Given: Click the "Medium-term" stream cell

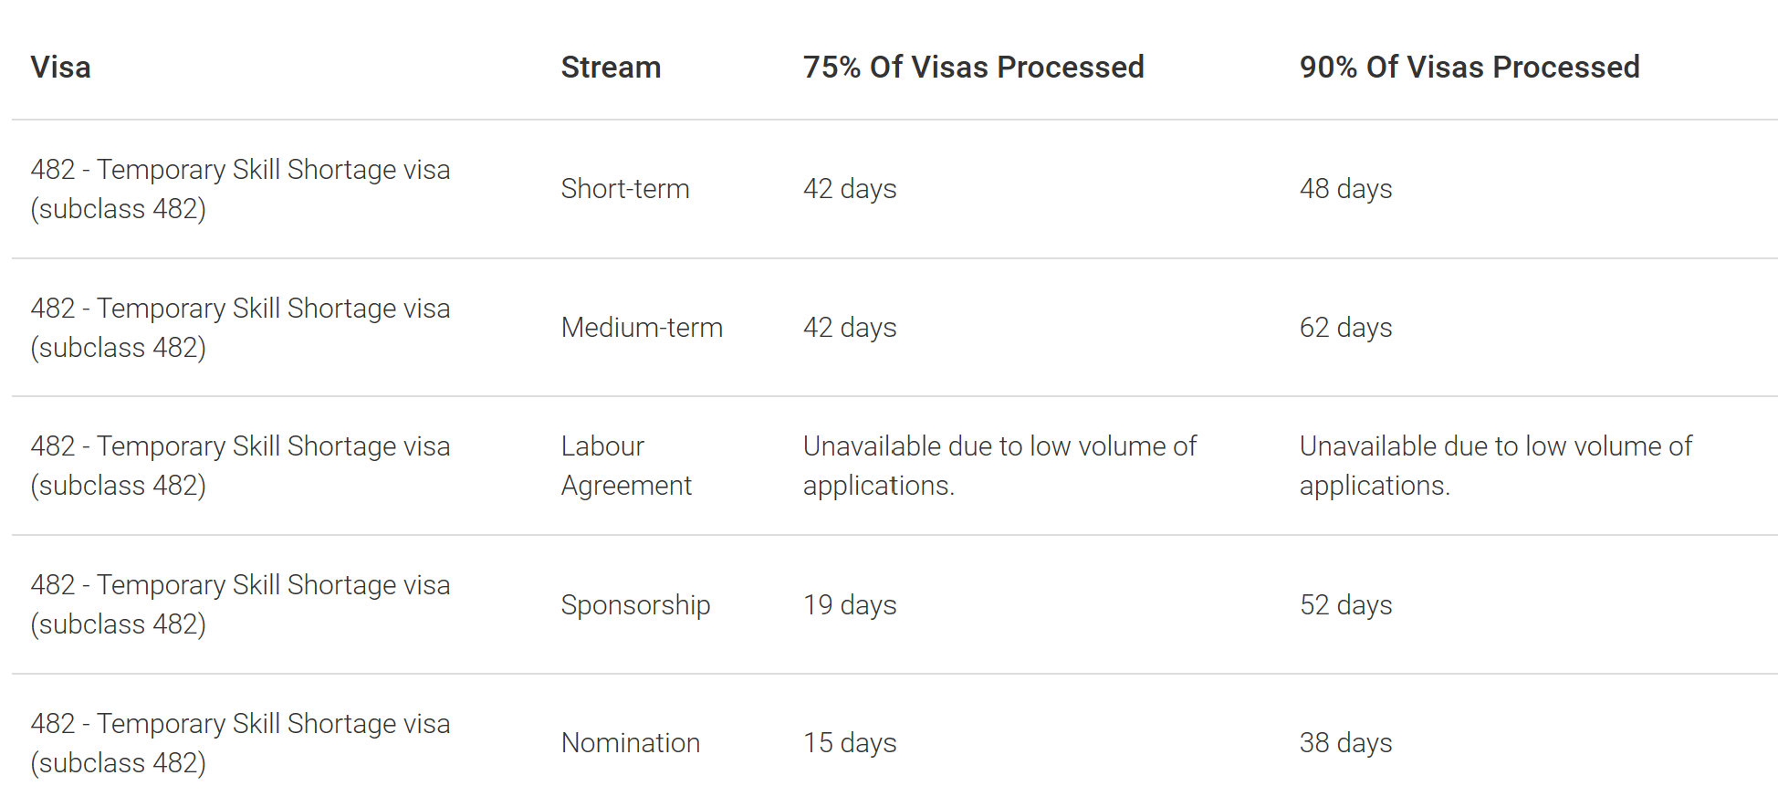Looking at the screenshot, I should click(x=642, y=328).
